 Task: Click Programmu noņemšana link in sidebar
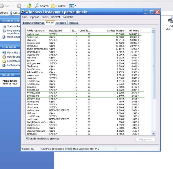13,32
